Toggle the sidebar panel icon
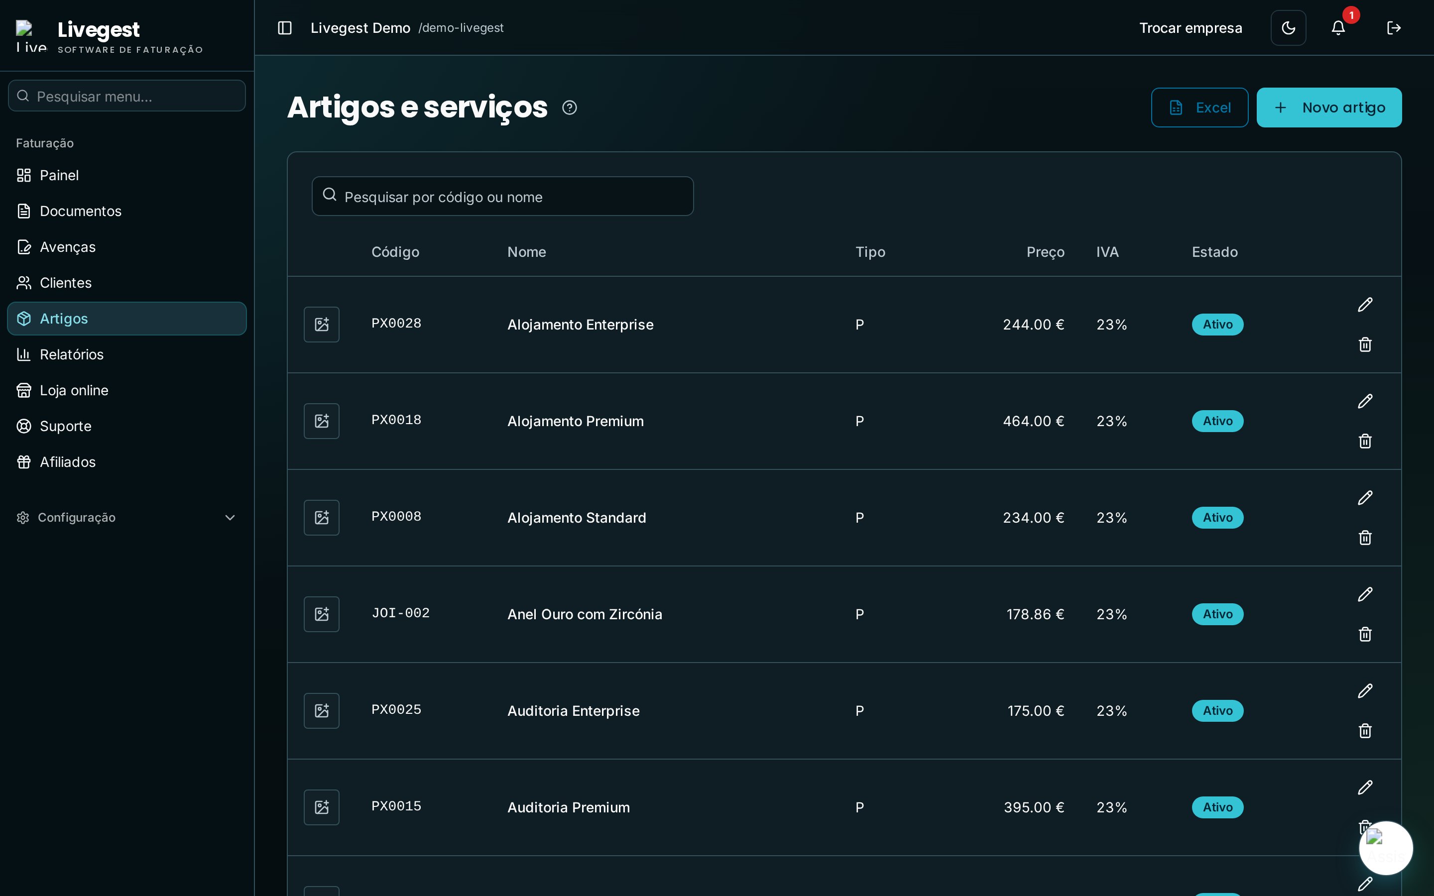The height and width of the screenshot is (896, 1434). [x=284, y=28]
